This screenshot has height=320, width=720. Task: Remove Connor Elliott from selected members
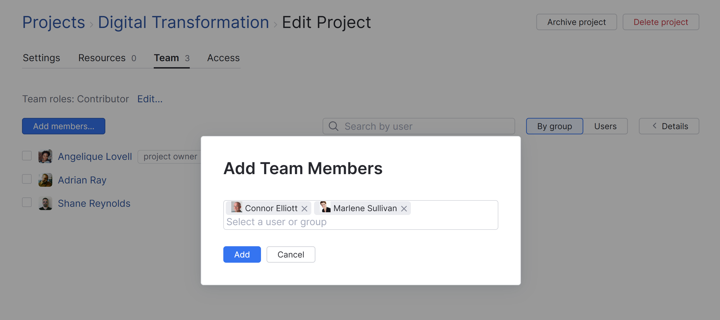click(304, 208)
